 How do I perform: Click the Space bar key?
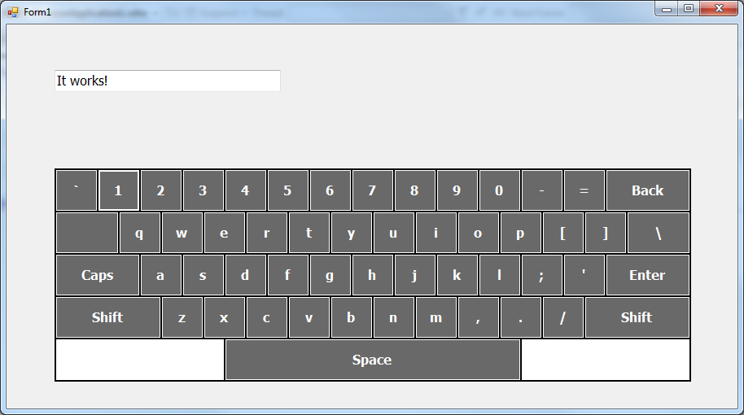pyautogui.click(x=373, y=360)
